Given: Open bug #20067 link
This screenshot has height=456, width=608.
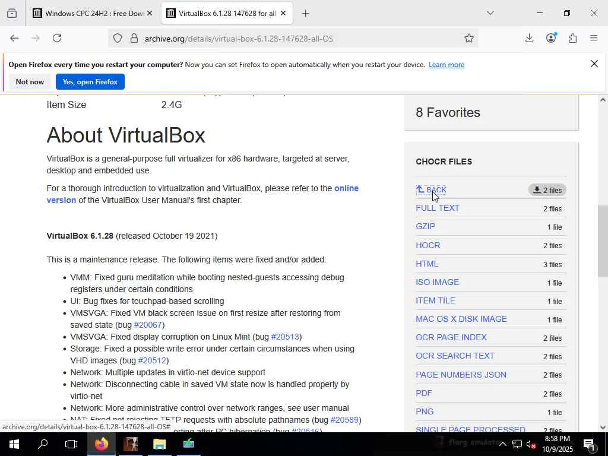Looking at the screenshot, I should click(x=148, y=325).
